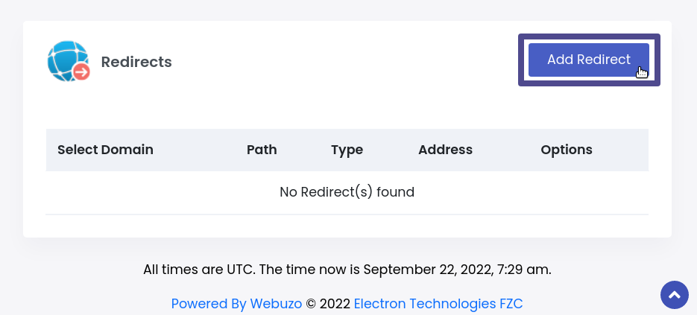The width and height of the screenshot is (697, 315).
Task: Click the Redirects globe icon
Action: pyautogui.click(x=65, y=59)
